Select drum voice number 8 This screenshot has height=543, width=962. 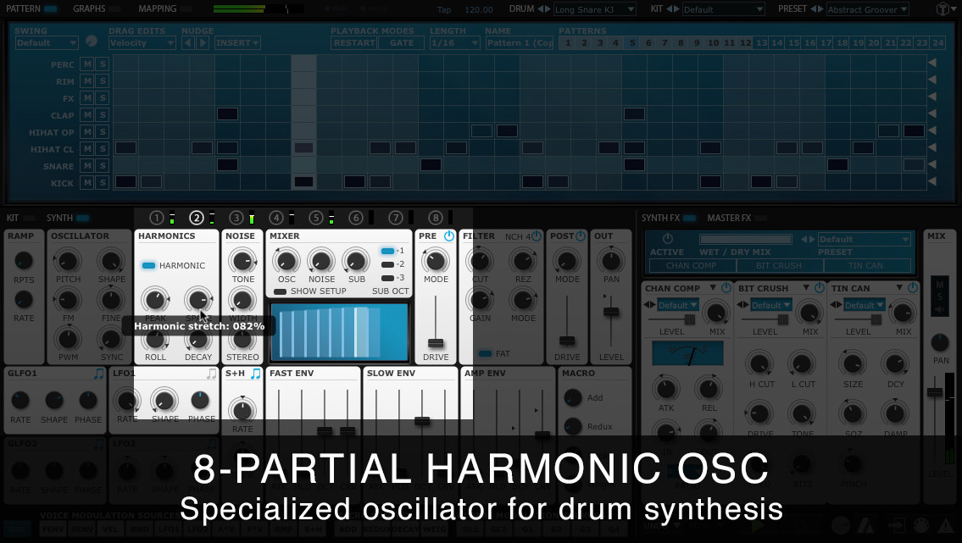[x=436, y=218]
